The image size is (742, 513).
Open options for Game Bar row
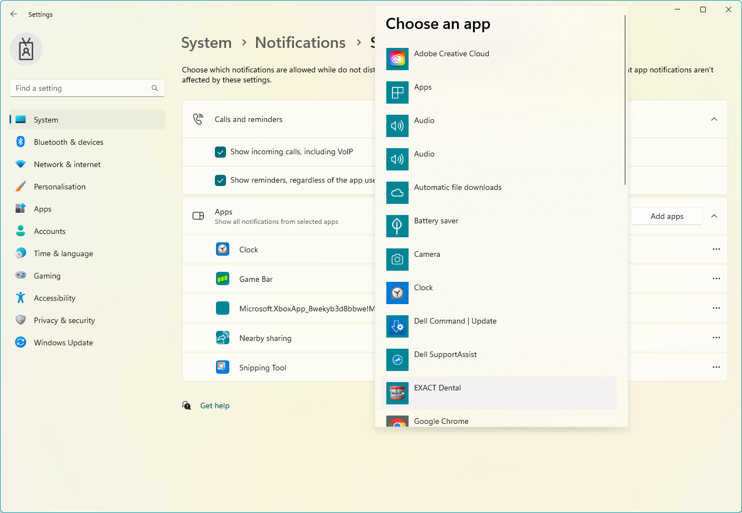pos(716,279)
